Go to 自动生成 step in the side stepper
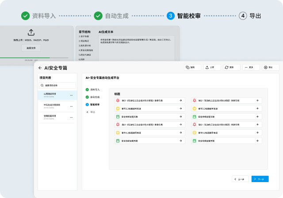 [92, 97]
